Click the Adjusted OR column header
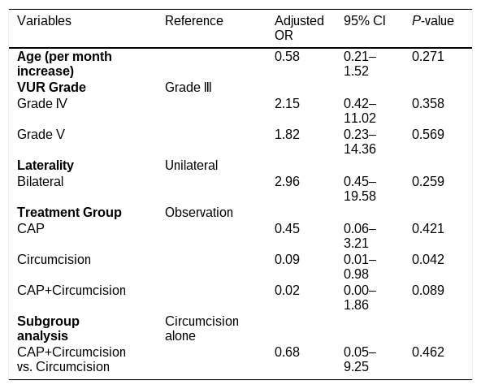The width and height of the screenshot is (481, 389). 299,28
